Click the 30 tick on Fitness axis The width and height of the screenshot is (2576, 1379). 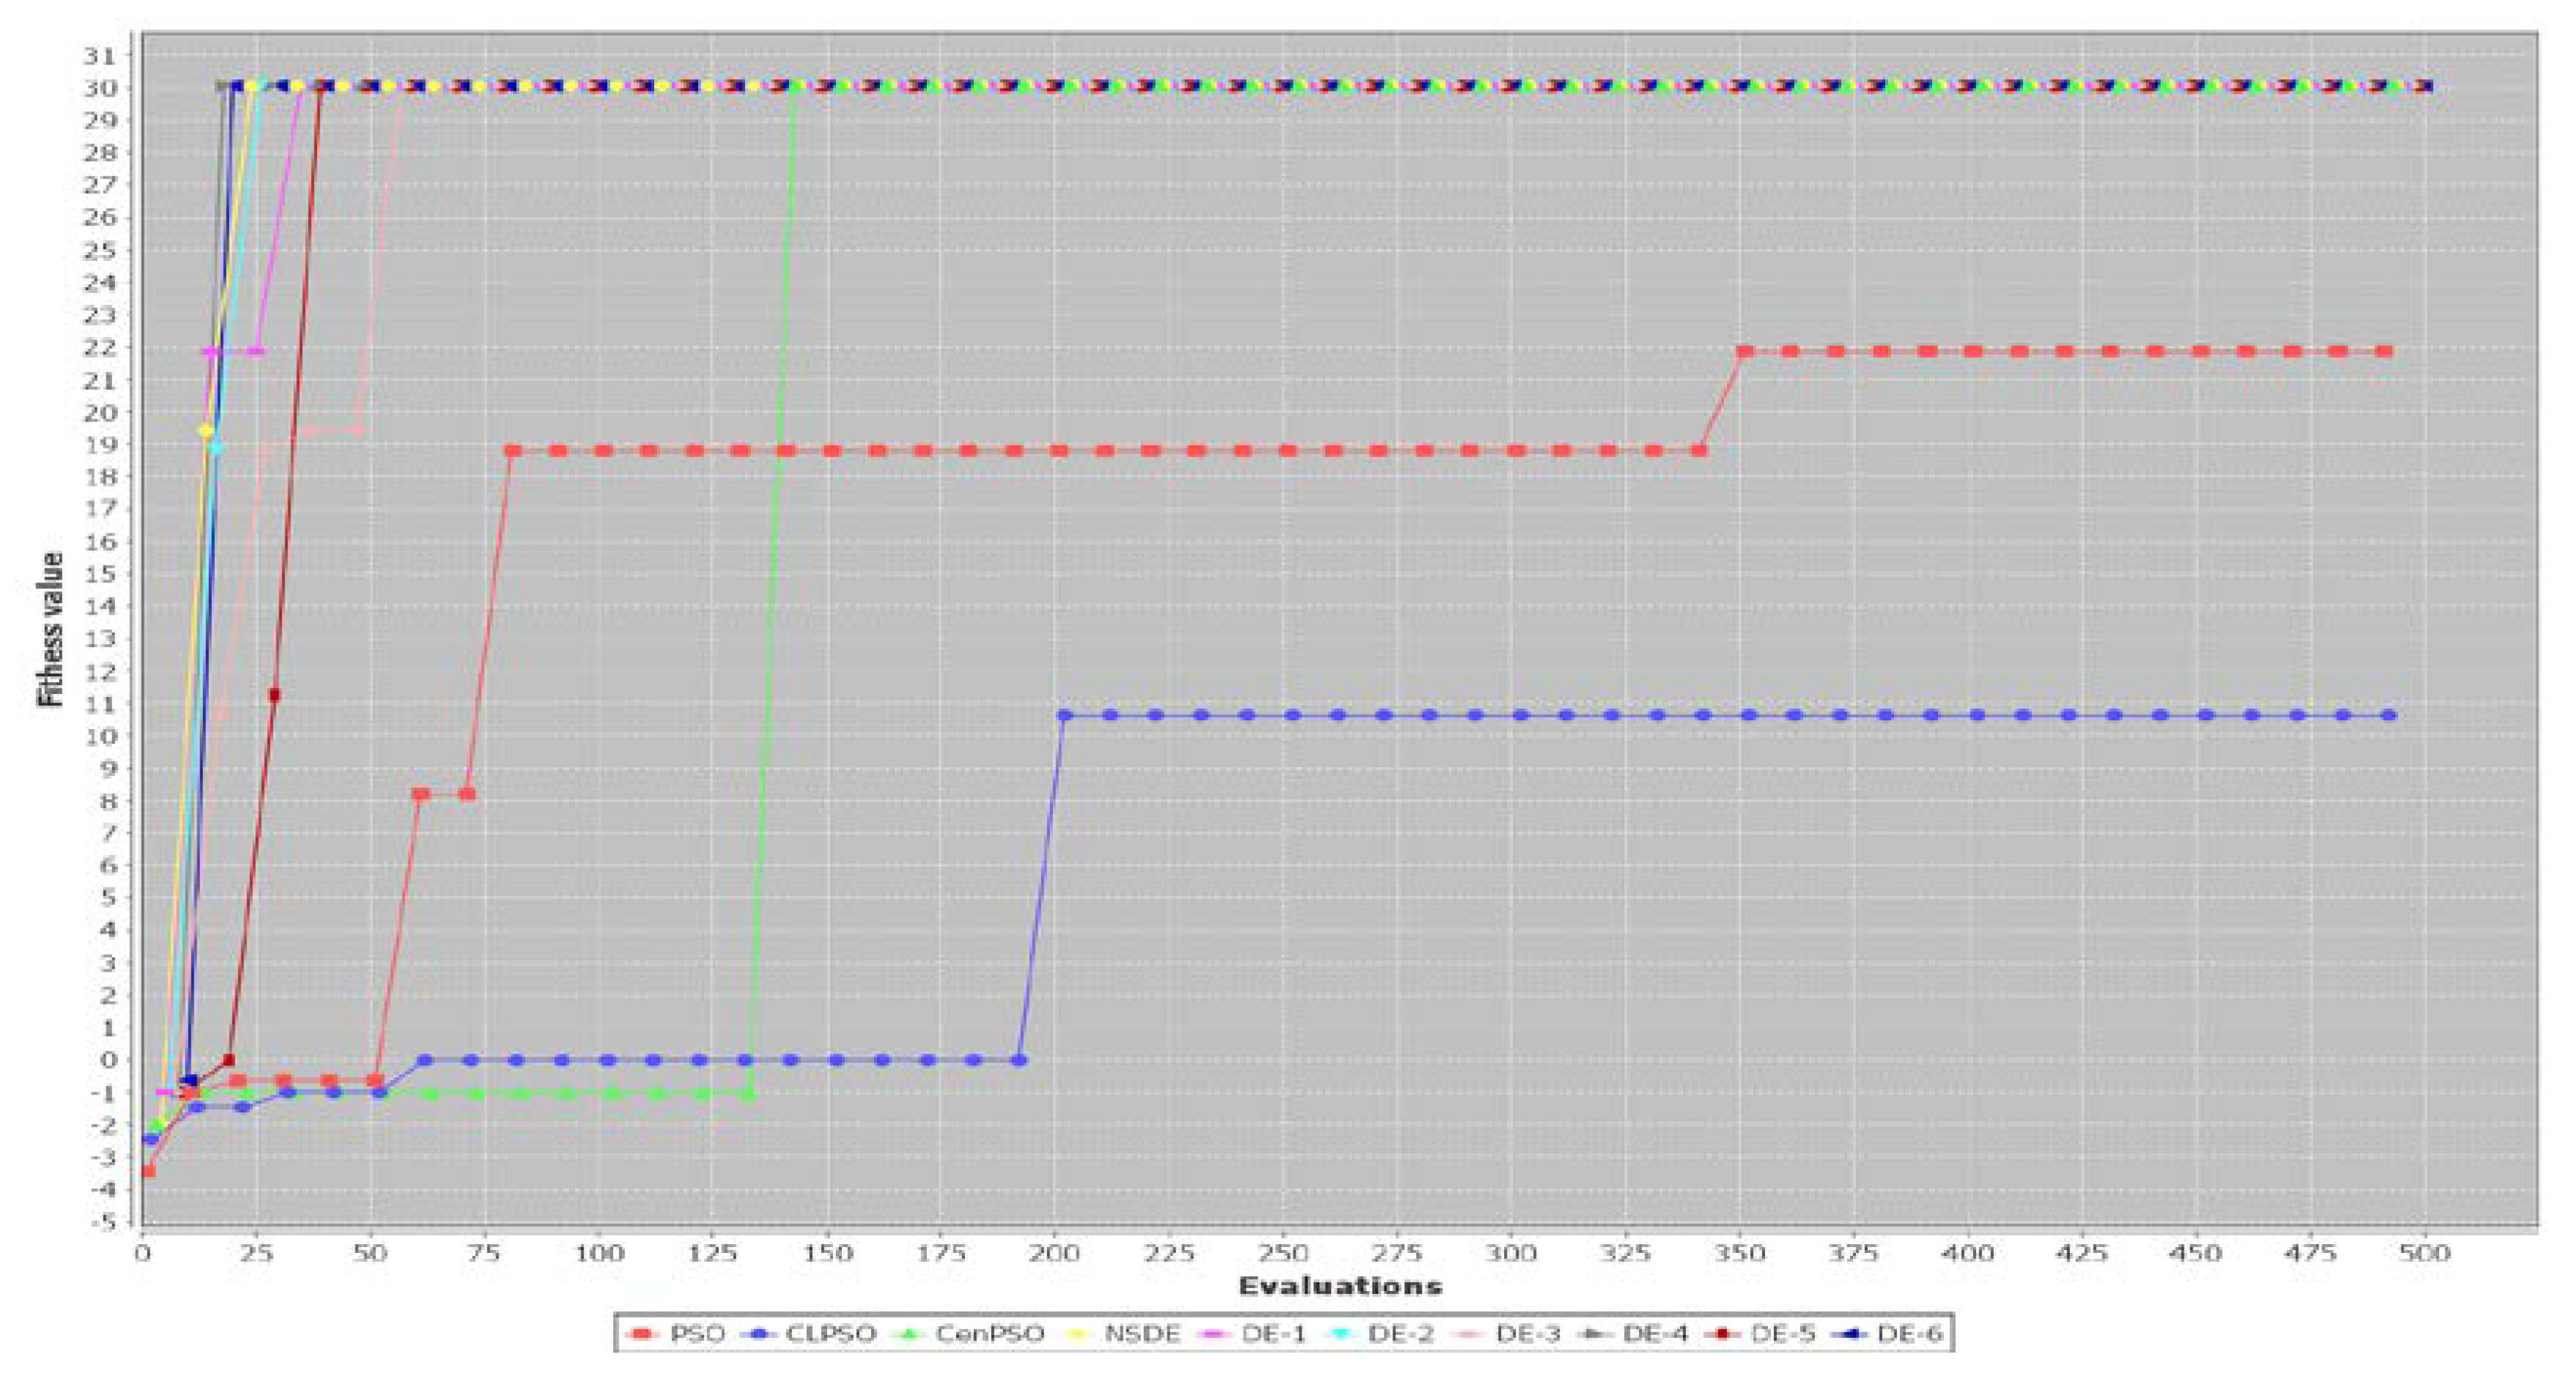(x=102, y=88)
